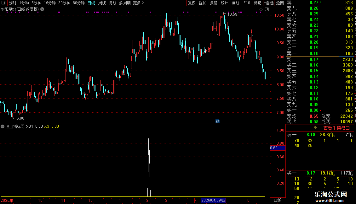Click the 卖三 8.20 row
The width and height of the screenshot is (356, 204).
[x=320, y=42]
